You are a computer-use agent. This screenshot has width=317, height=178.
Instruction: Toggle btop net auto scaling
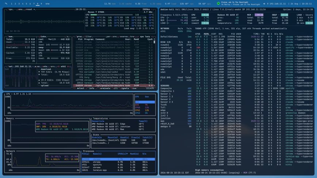tap(45, 66)
